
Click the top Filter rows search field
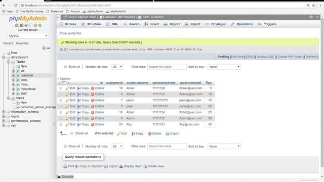167,67
